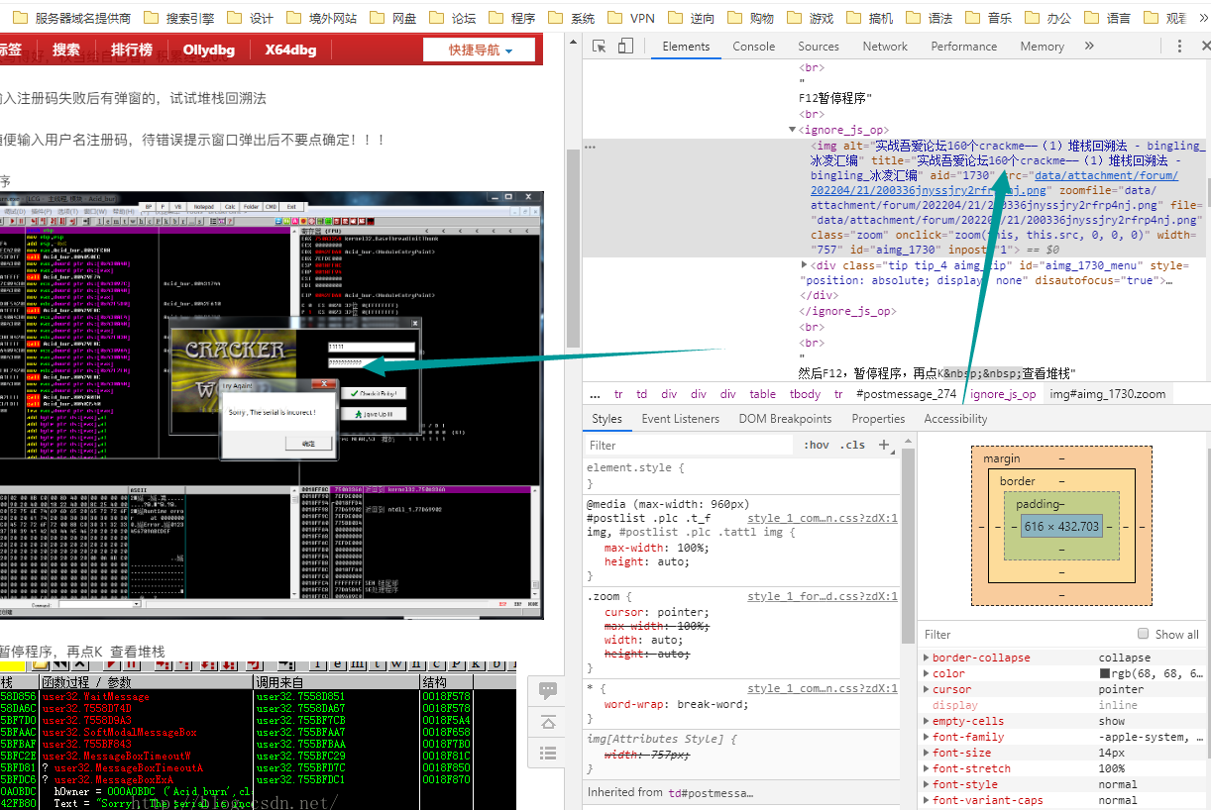Switch to the Console tab

tap(754, 47)
